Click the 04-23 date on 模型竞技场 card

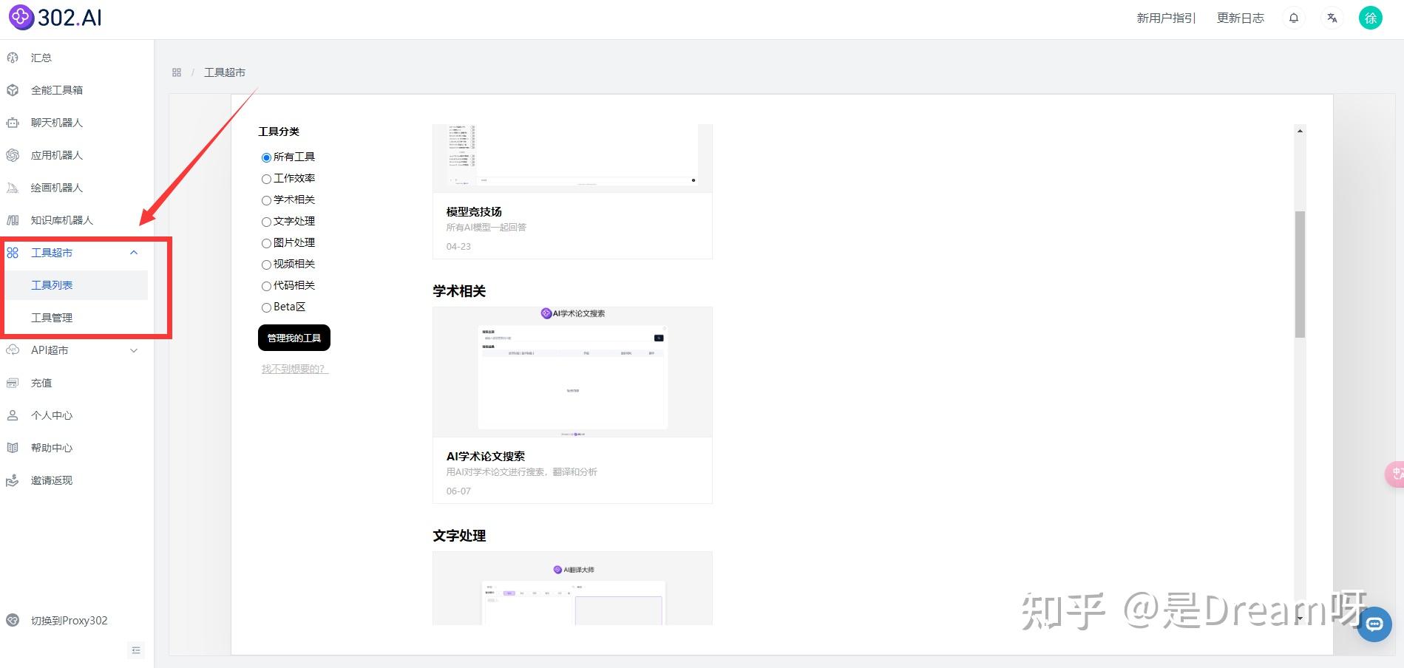458,246
